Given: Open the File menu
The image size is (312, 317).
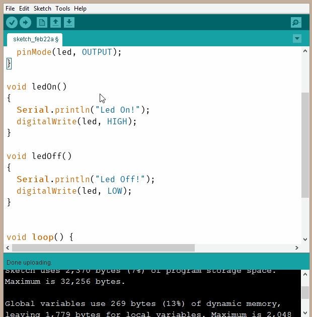Looking at the screenshot, I should (x=10, y=9).
